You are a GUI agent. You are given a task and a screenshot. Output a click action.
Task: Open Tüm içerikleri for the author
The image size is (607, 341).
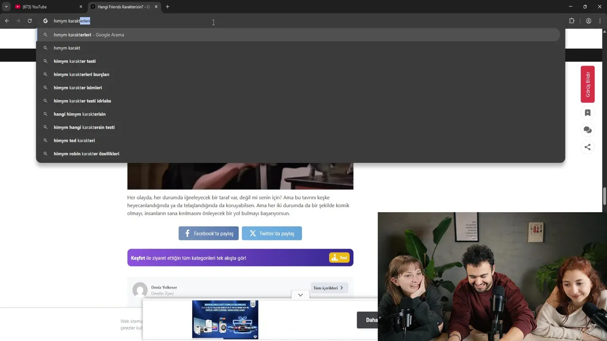coord(329,288)
